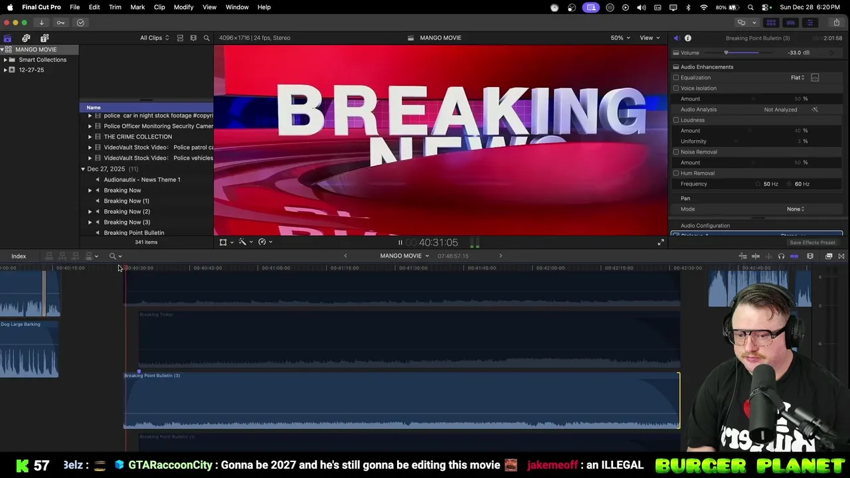Image resolution: width=850 pixels, height=478 pixels.
Task: Click the Share export button
Action: click(836, 23)
